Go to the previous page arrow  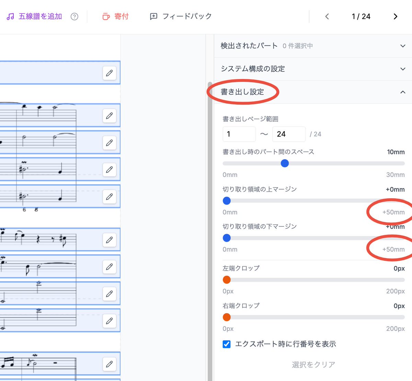point(327,16)
